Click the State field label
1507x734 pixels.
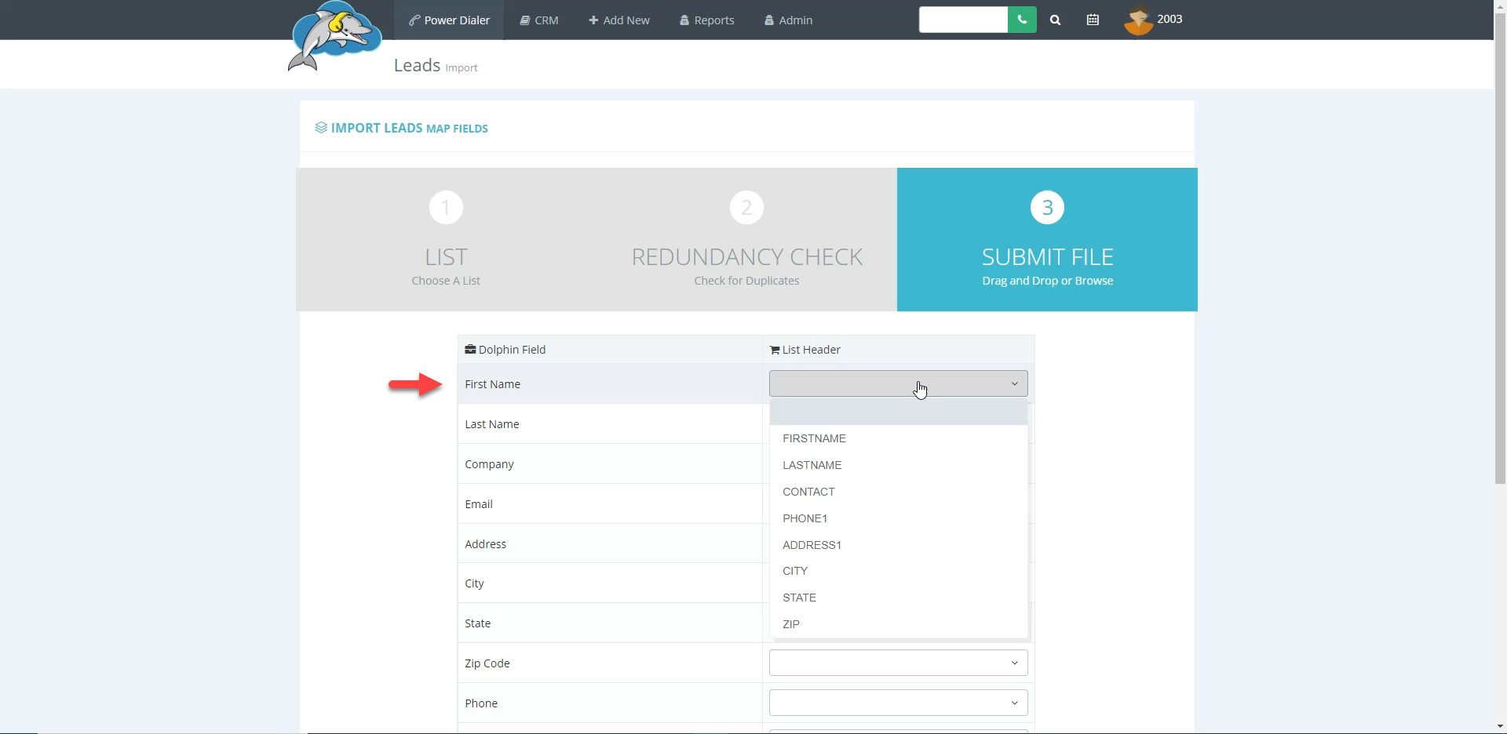click(x=477, y=623)
